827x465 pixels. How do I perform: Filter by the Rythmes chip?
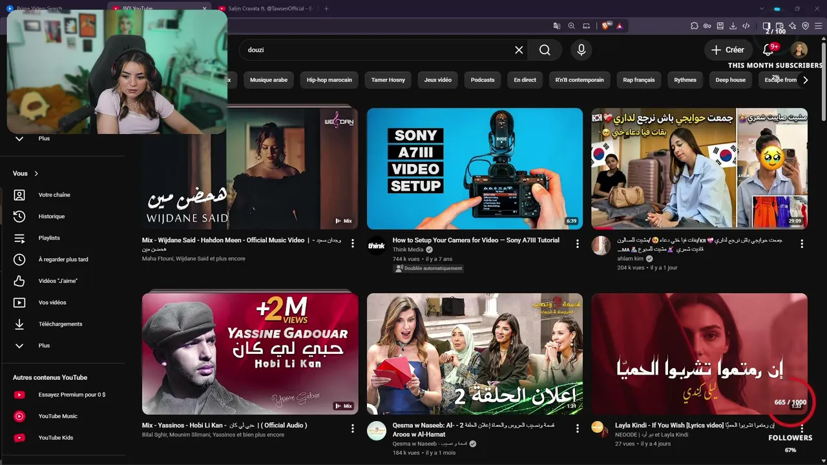[686, 80]
